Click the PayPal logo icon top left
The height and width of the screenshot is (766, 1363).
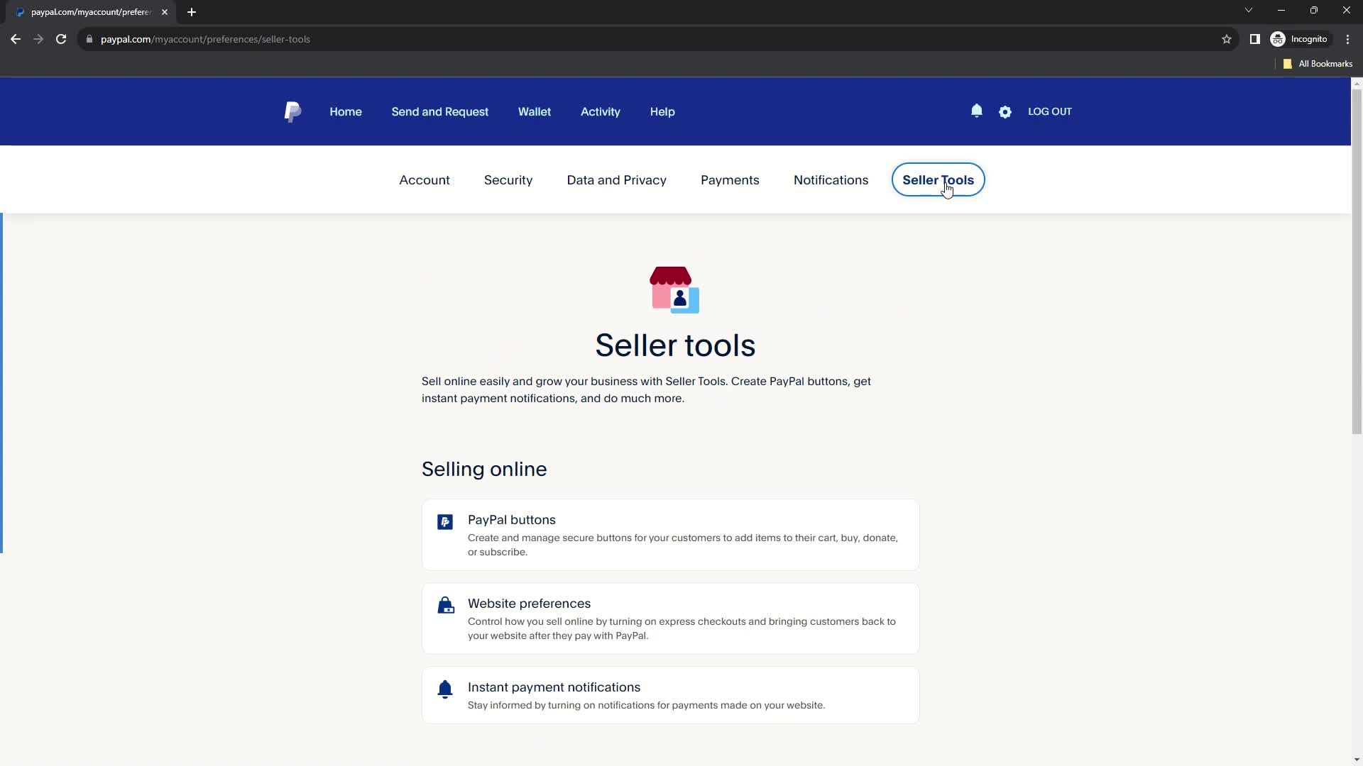pos(293,111)
